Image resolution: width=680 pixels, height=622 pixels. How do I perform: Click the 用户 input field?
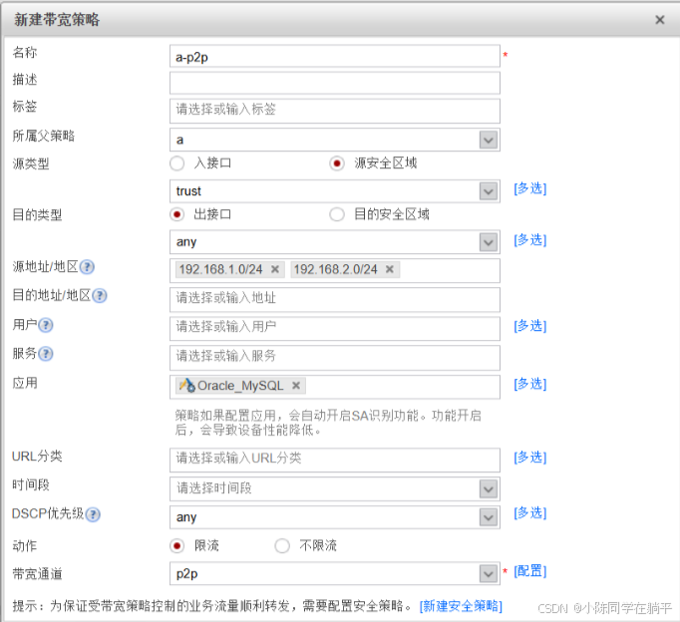pos(335,328)
